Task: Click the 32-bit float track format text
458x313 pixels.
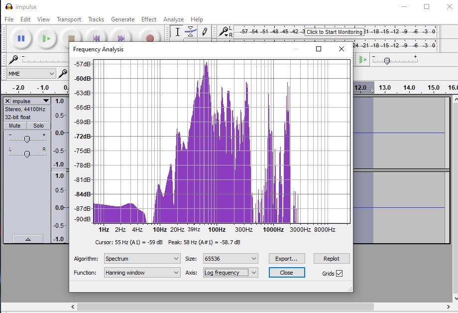Action: coord(18,117)
